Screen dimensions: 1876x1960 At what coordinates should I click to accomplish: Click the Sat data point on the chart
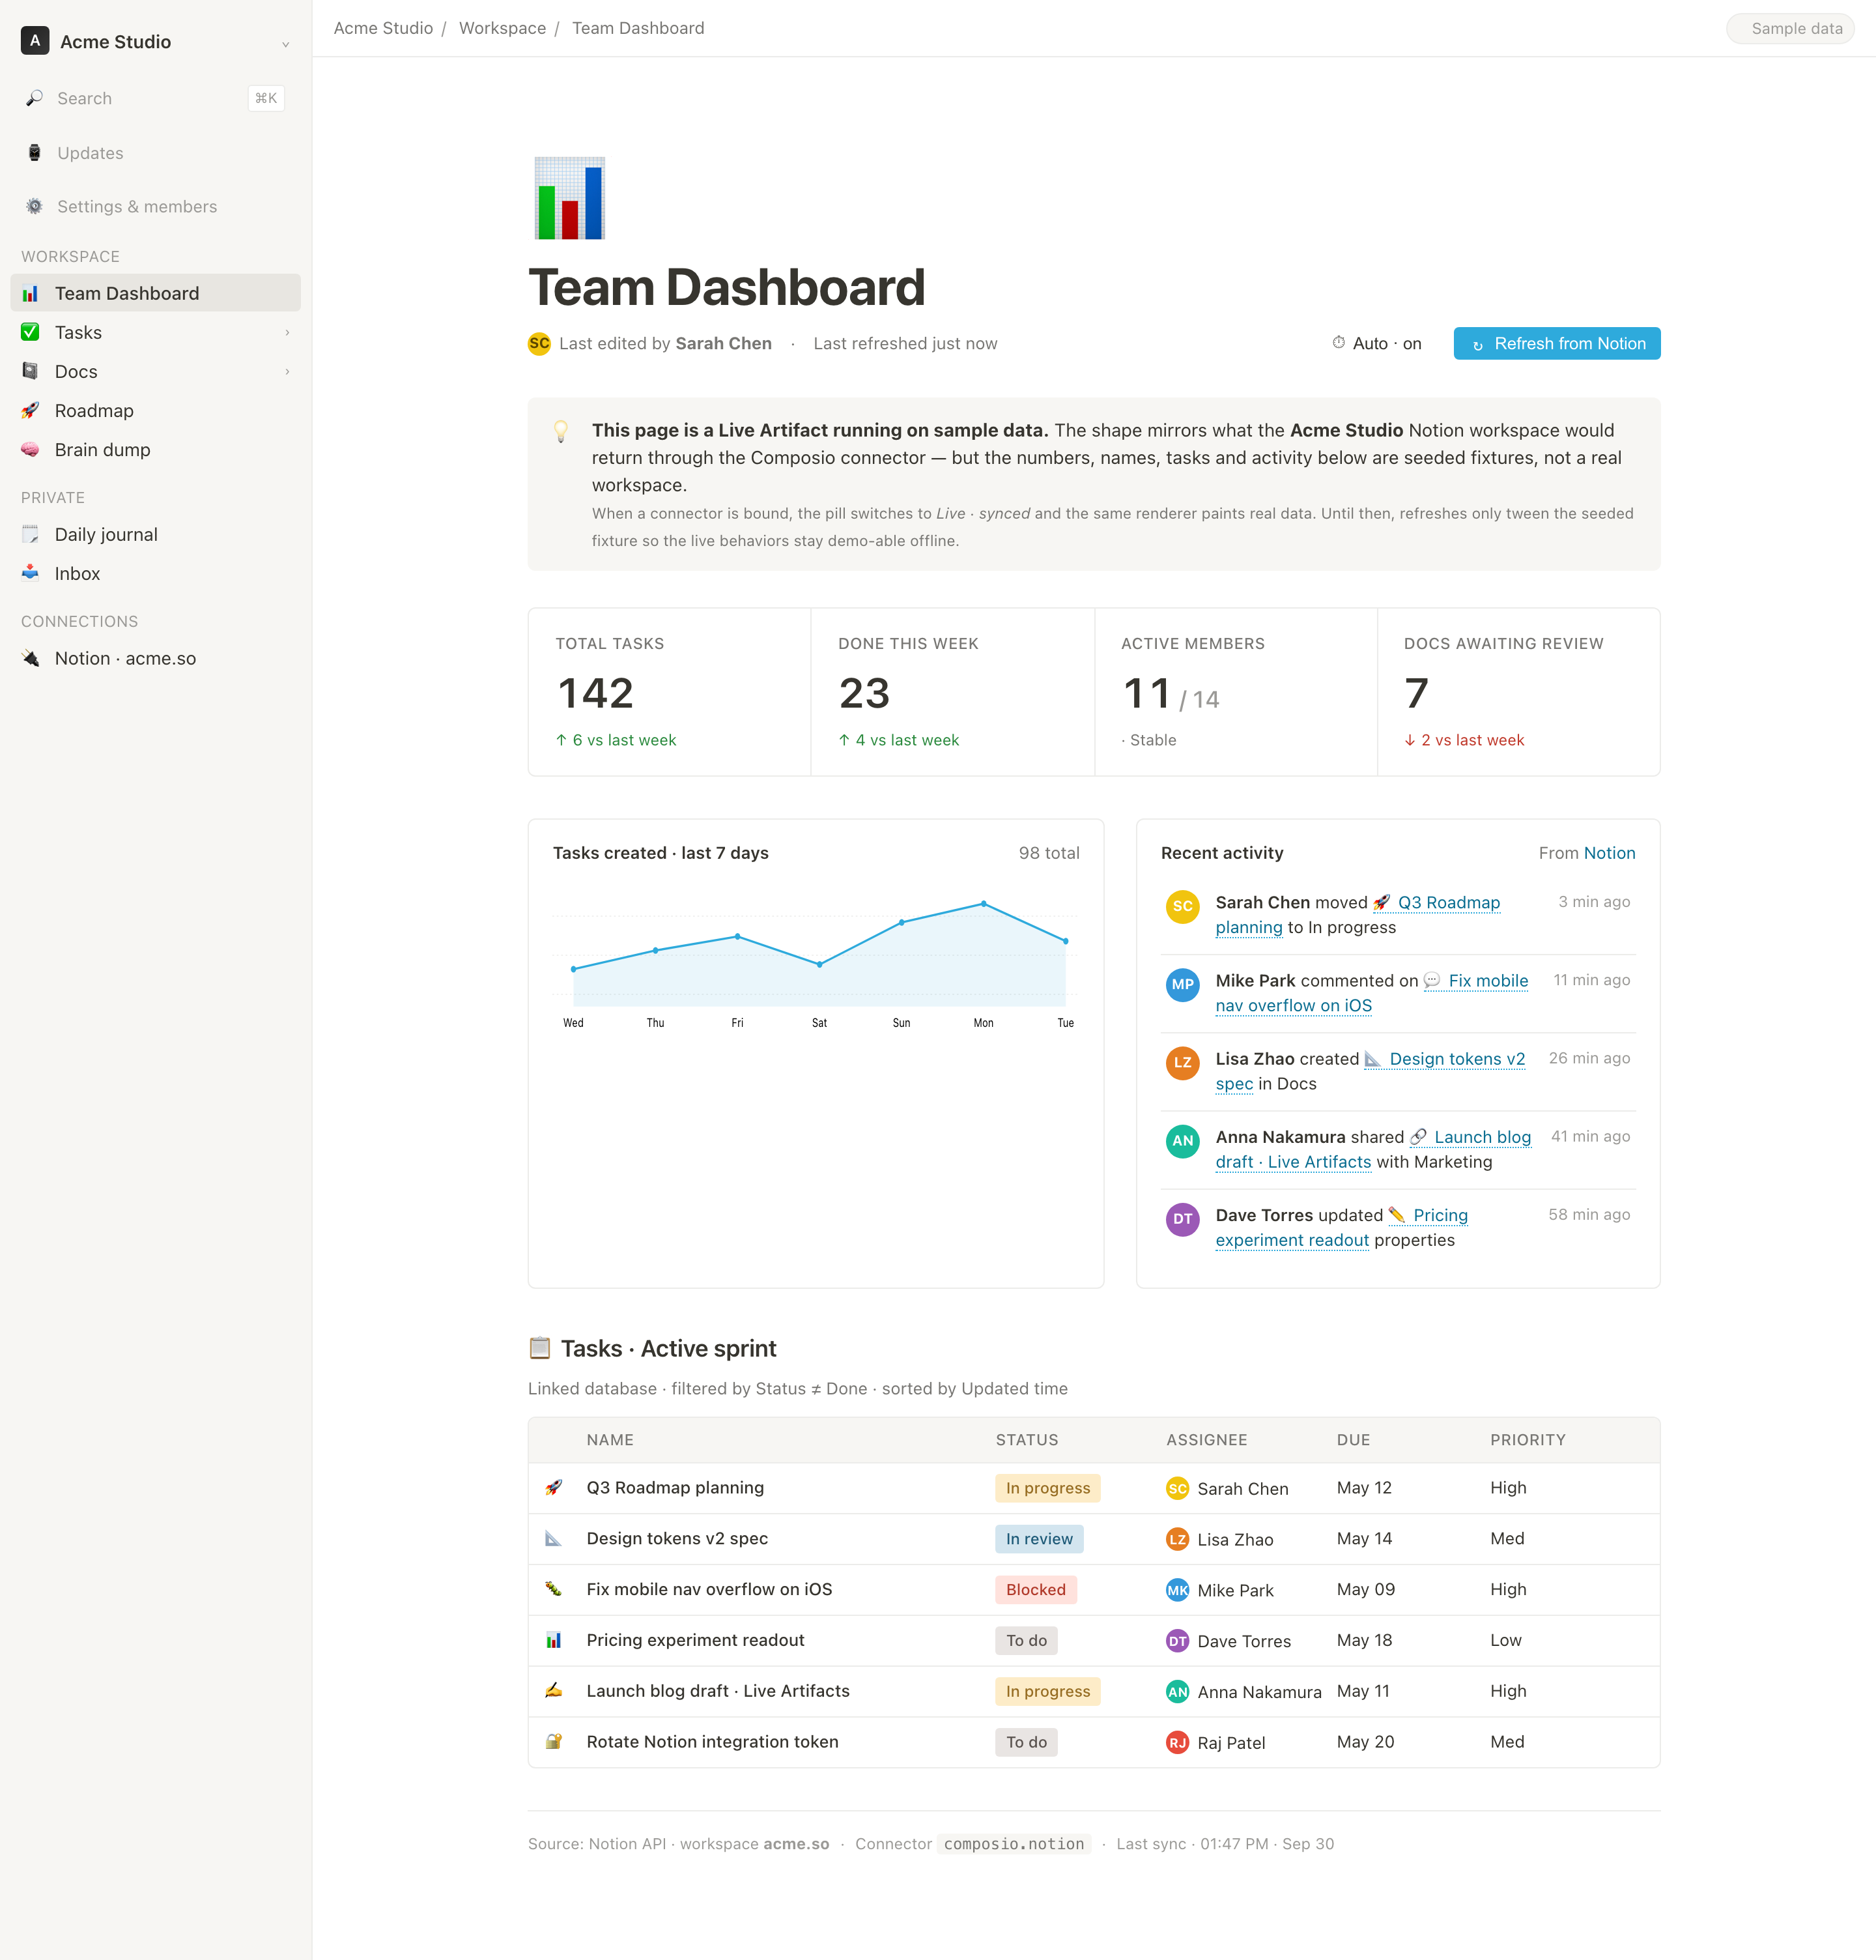point(819,965)
